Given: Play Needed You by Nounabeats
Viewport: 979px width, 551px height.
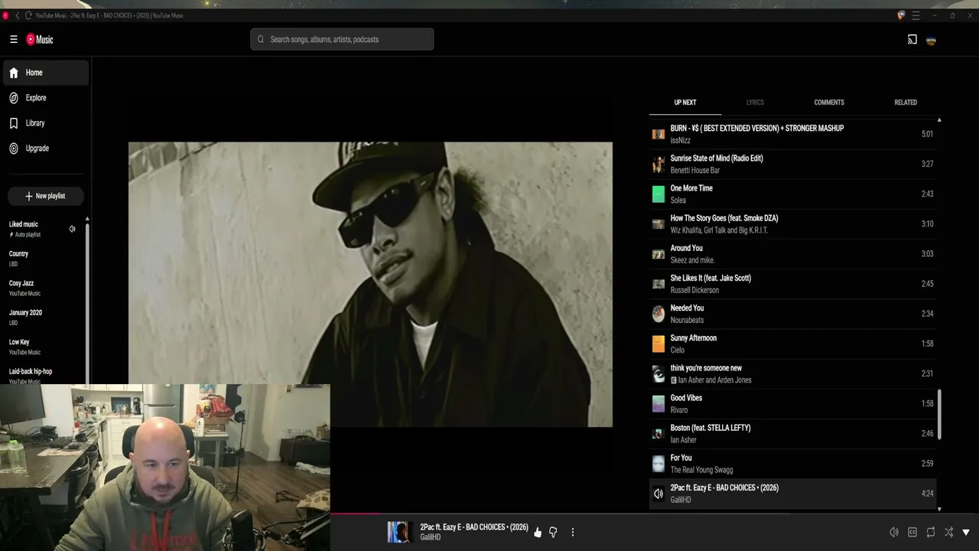Looking at the screenshot, I should coord(792,314).
